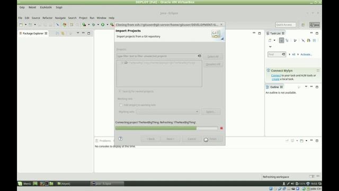This screenshot has height=191, width=339.
Task: Follow the create local task link
Action: point(275,79)
